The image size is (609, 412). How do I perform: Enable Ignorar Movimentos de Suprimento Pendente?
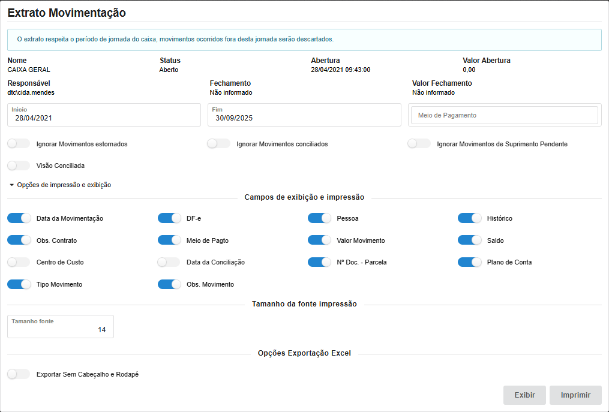tap(419, 144)
